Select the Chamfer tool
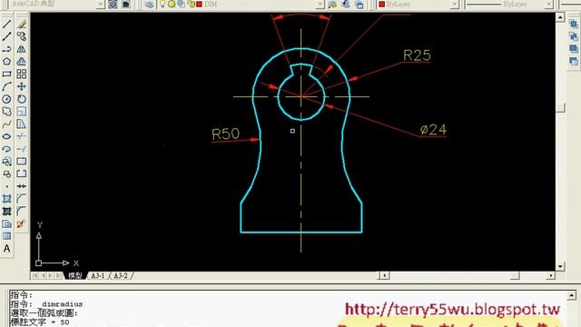The height and width of the screenshot is (327, 581). point(22,199)
